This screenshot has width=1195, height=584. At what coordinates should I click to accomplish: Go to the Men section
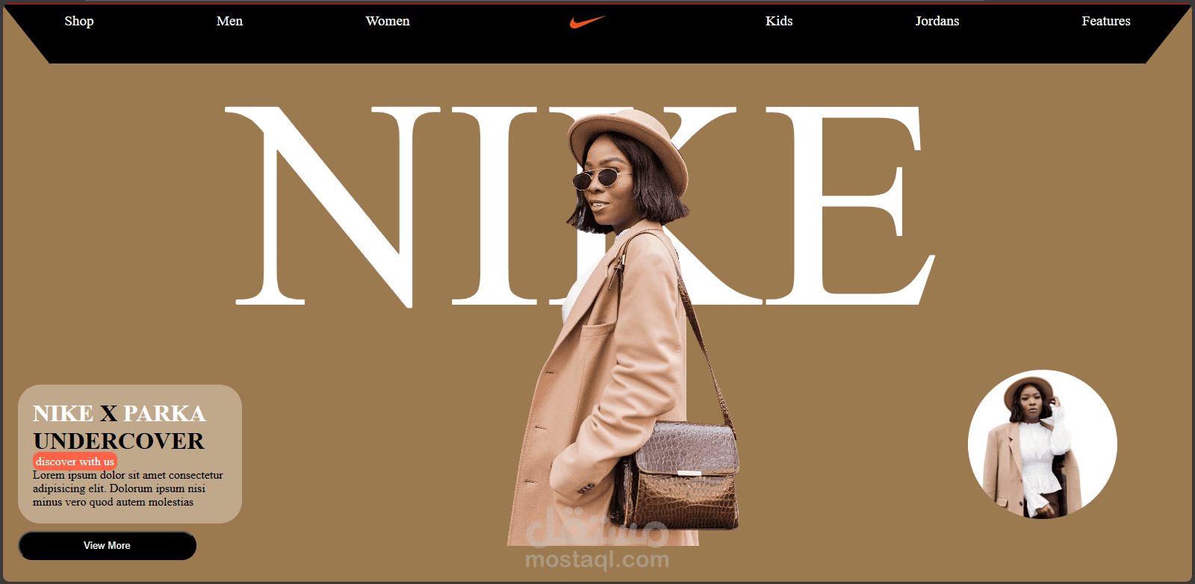point(229,21)
